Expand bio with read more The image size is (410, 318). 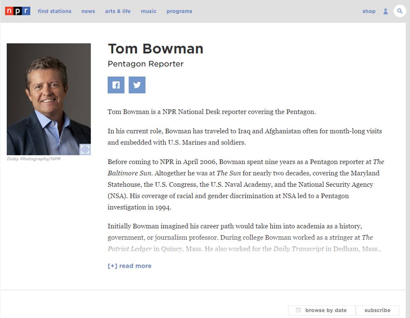pos(129,266)
